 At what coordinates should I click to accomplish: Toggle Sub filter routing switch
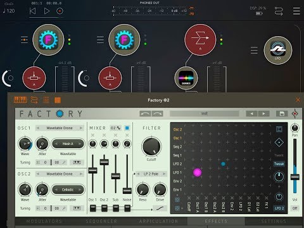click(116, 208)
